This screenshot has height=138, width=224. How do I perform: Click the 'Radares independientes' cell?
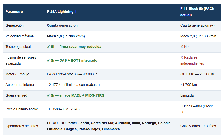point(192,60)
